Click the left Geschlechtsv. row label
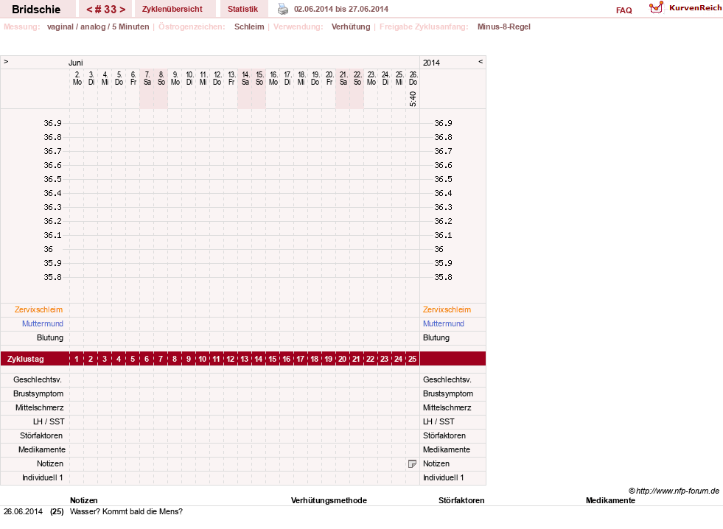723x529 pixels. [x=38, y=379]
